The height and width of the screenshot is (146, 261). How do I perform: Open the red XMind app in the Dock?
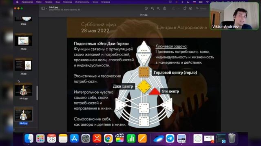coord(97,138)
